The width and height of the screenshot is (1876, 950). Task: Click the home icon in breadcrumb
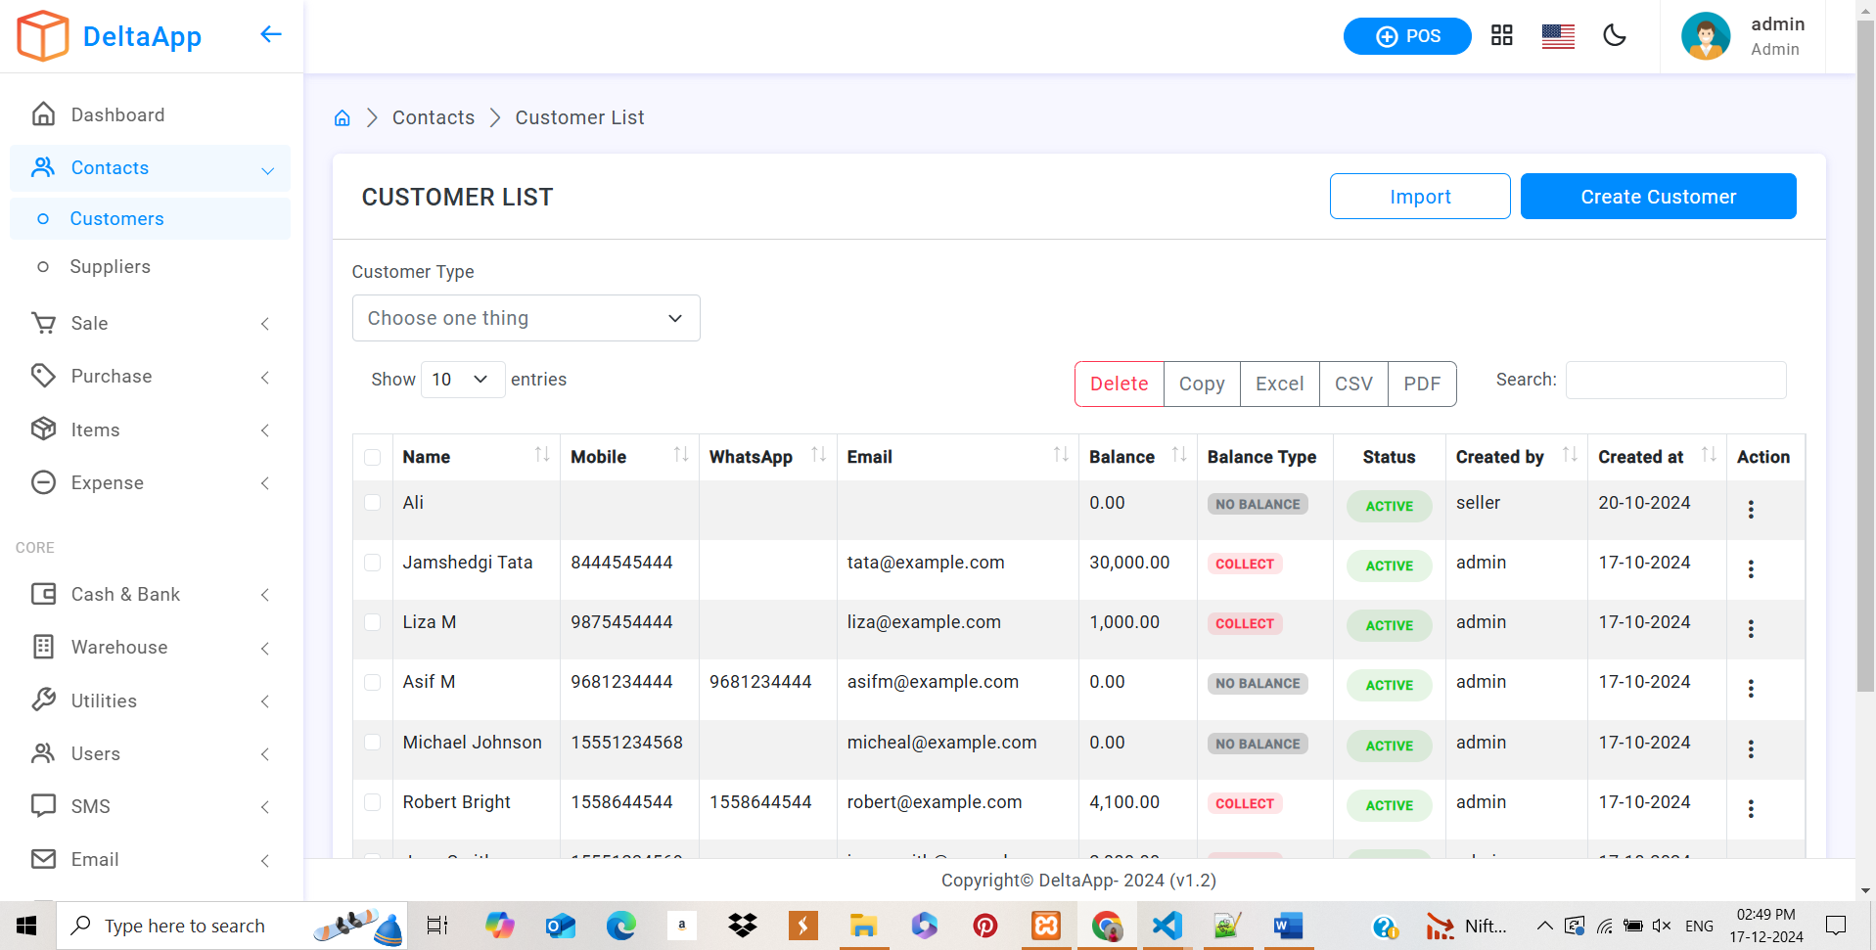(x=342, y=118)
